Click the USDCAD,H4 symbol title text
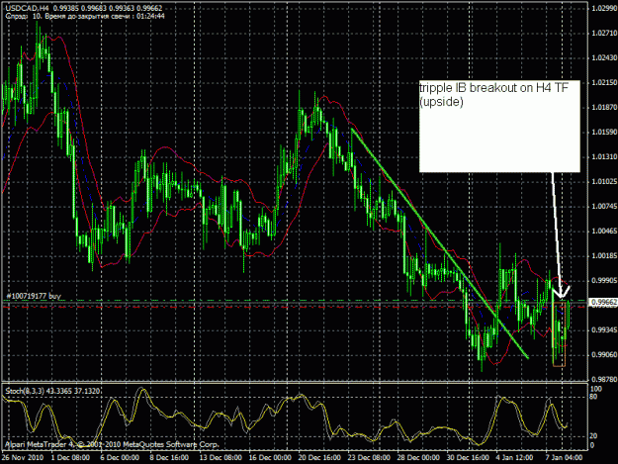This screenshot has width=618, height=464. pos(28,8)
